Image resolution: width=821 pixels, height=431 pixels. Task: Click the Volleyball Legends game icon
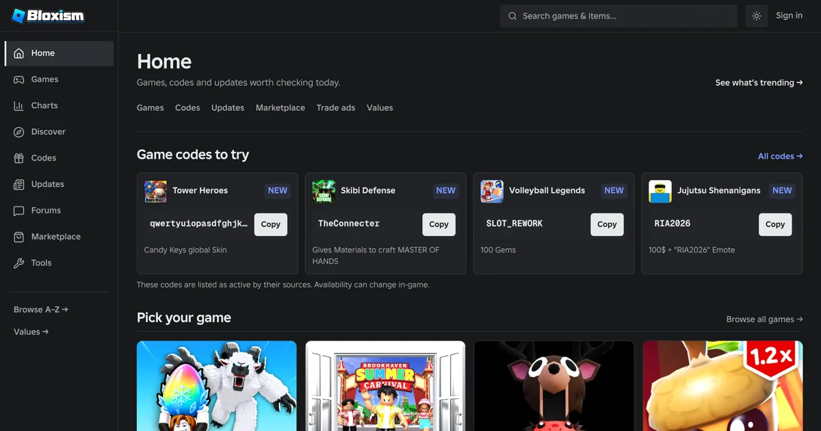tap(492, 191)
